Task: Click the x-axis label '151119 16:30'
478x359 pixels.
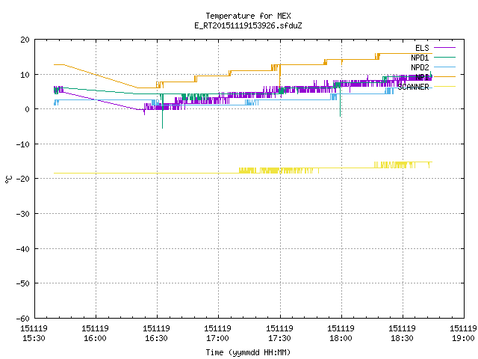Action: click(x=156, y=334)
